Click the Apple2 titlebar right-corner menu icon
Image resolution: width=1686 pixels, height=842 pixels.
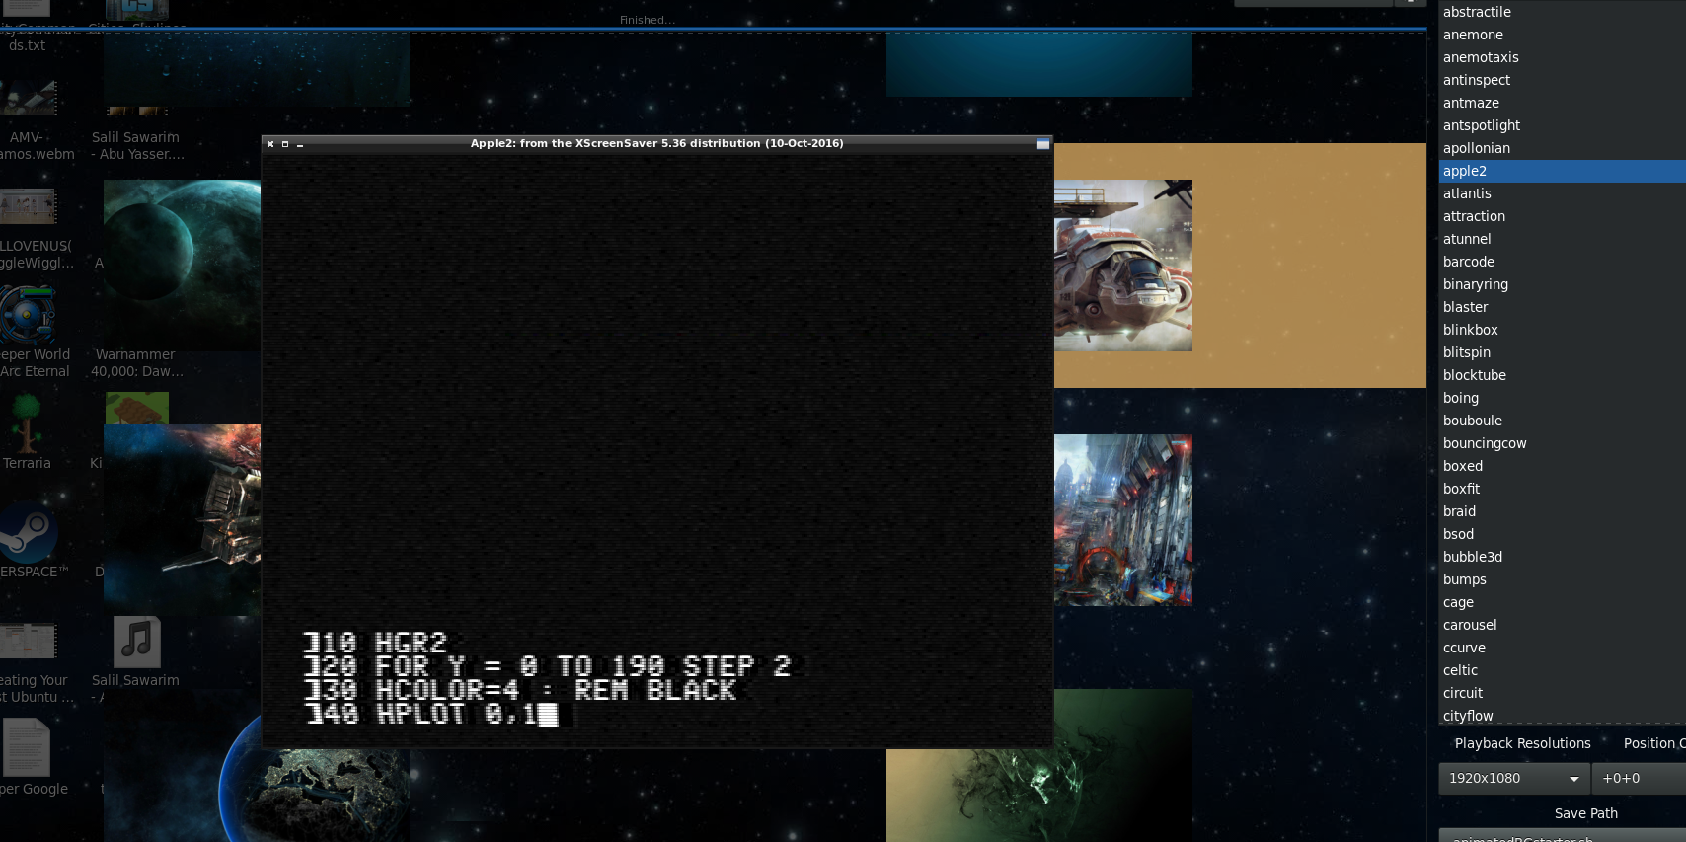pyautogui.click(x=1043, y=144)
